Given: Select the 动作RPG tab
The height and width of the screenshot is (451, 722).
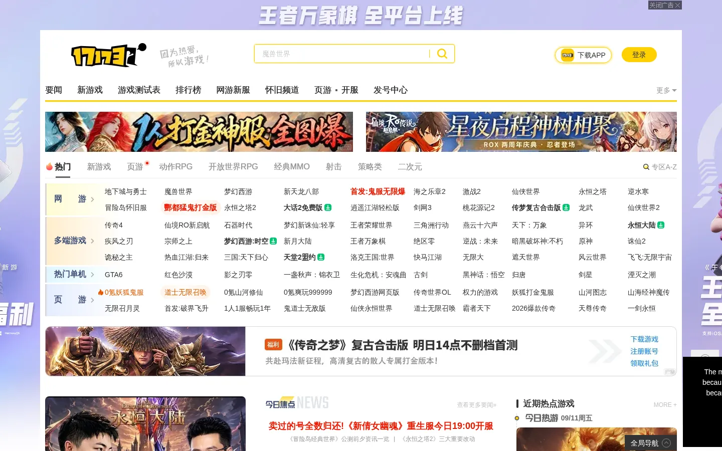Looking at the screenshot, I should click(x=176, y=167).
